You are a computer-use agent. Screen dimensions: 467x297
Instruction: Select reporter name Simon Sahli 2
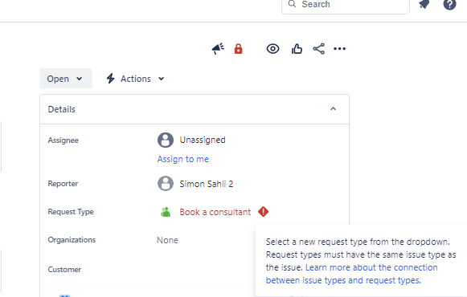pyautogui.click(x=207, y=184)
